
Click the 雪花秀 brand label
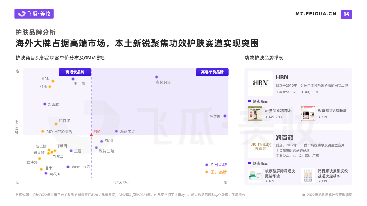coord(55,174)
